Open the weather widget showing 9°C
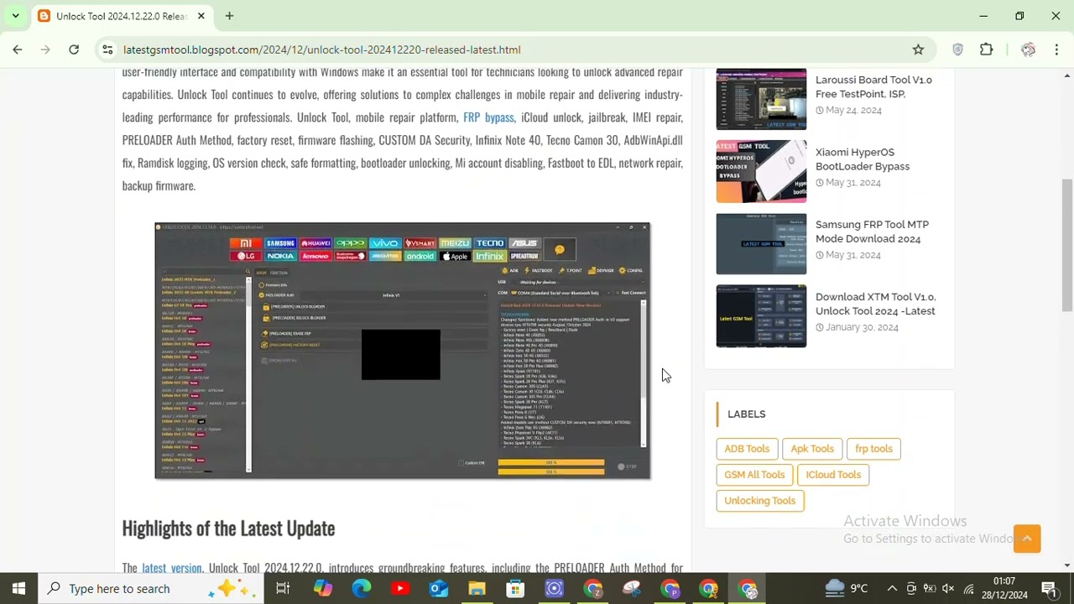Screen dimensions: 1074x604 (847, 588)
